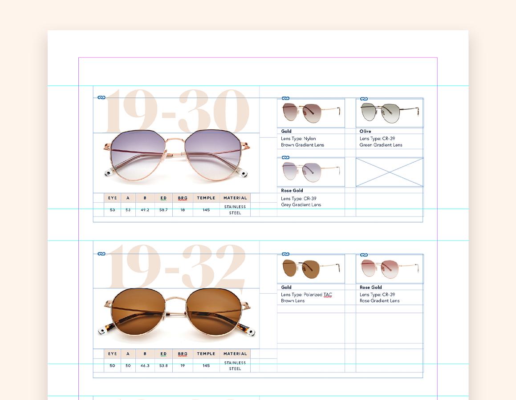The height and width of the screenshot is (400, 516).
Task: Click the BRG header in 19-30 table
Action: [x=183, y=198]
